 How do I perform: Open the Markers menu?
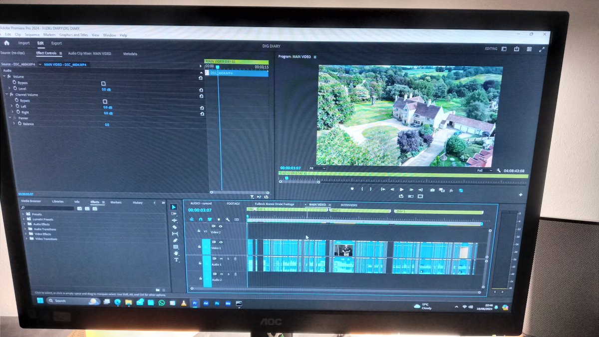click(49, 35)
